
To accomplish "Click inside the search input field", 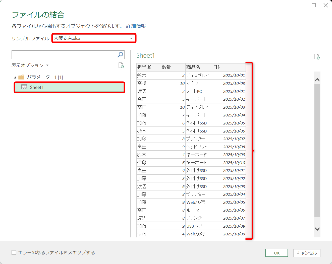I will 63,54.
